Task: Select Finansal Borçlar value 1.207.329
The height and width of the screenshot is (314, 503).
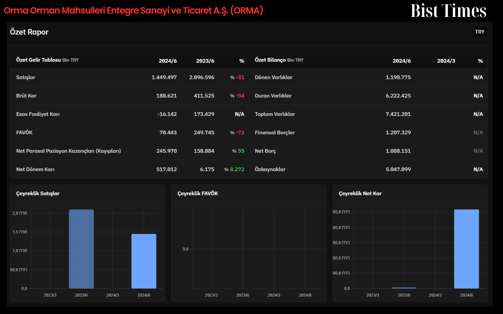Action: 398,133
